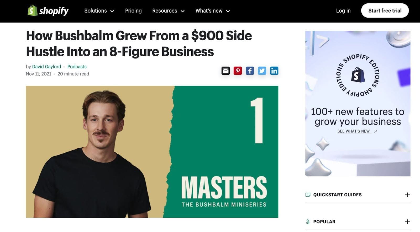
Task: Click Log in
Action: [x=343, y=11]
